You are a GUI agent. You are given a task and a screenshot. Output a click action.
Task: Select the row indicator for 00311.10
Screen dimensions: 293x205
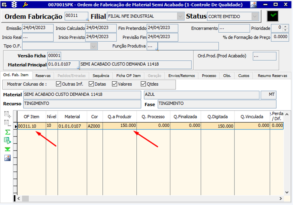pyautogui.click(x=15, y=126)
